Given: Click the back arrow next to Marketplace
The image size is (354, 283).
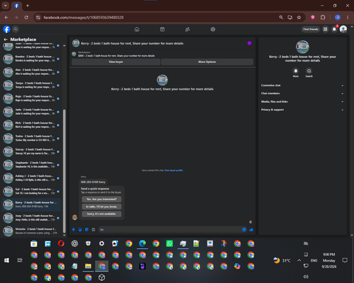Looking at the screenshot, I should [6, 40].
